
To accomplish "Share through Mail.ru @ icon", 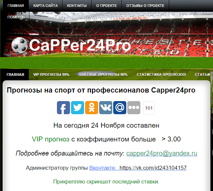I will coord(120,108).
